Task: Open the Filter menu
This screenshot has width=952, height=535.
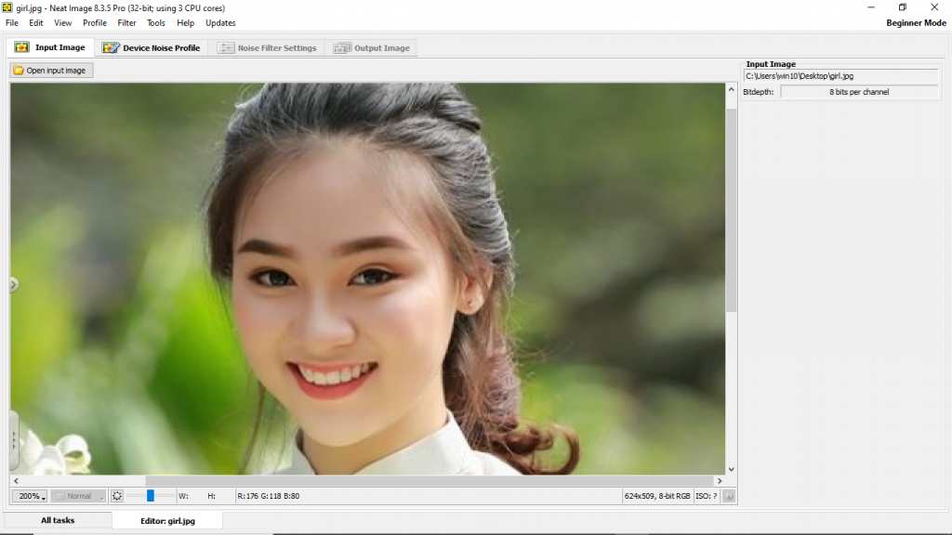Action: [126, 22]
